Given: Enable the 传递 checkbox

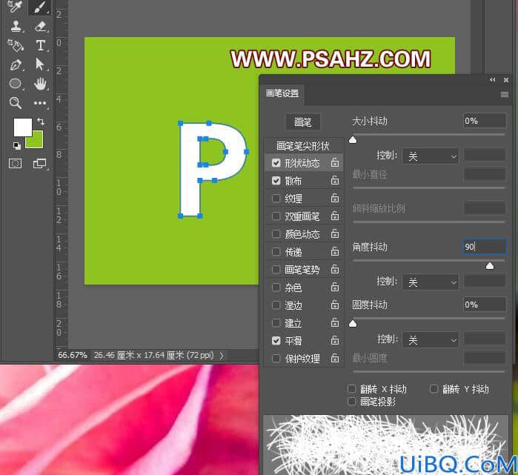Looking at the screenshot, I should tap(276, 252).
